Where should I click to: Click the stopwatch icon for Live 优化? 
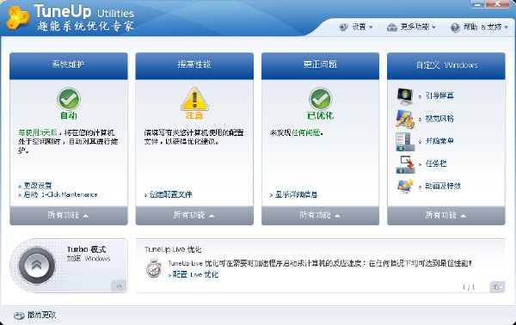coord(154,268)
